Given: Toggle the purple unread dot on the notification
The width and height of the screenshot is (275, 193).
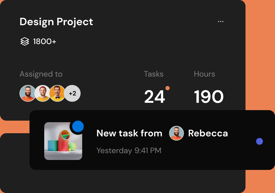Looking at the screenshot, I should [x=259, y=141].
